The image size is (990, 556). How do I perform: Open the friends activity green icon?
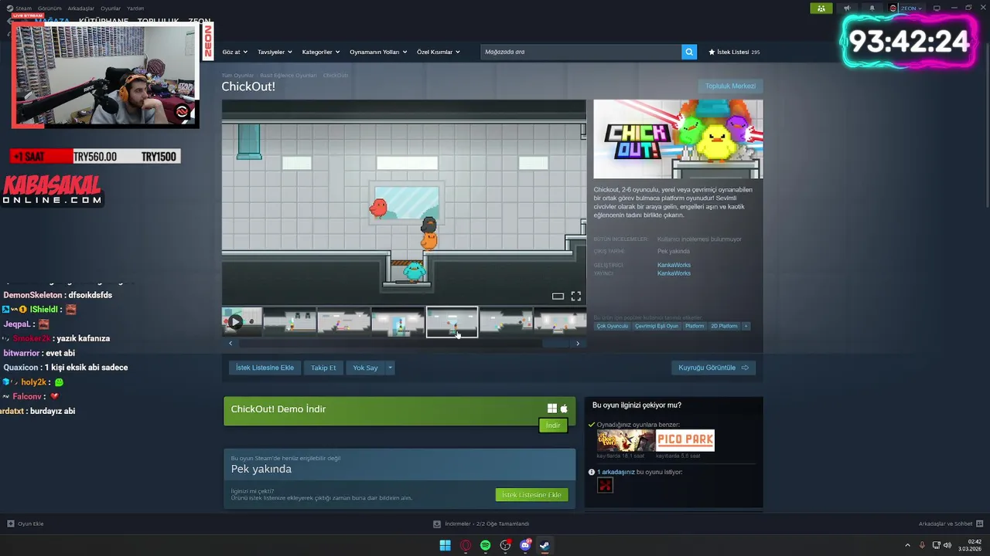821,8
